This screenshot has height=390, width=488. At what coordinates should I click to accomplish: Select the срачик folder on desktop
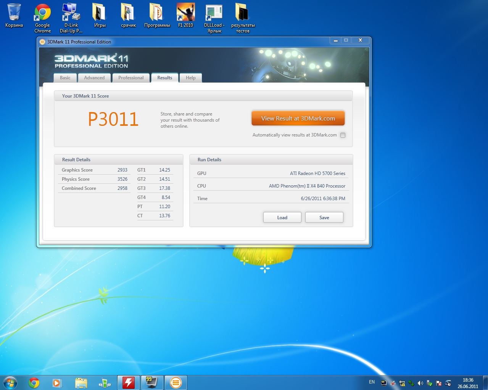pos(128,16)
